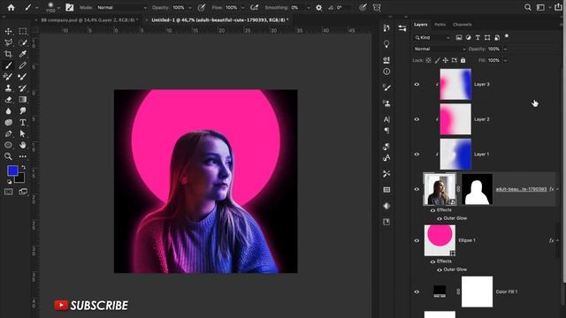Filter layers by adjustment layers
Image resolution: width=566 pixels, height=318 pixels.
coord(468,37)
